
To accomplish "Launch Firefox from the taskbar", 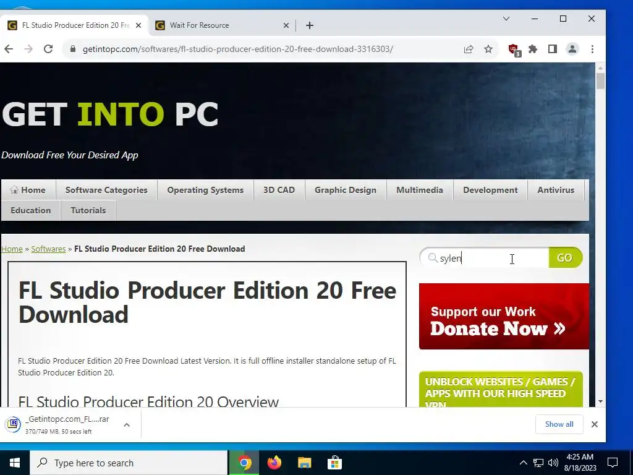I will click(274, 463).
